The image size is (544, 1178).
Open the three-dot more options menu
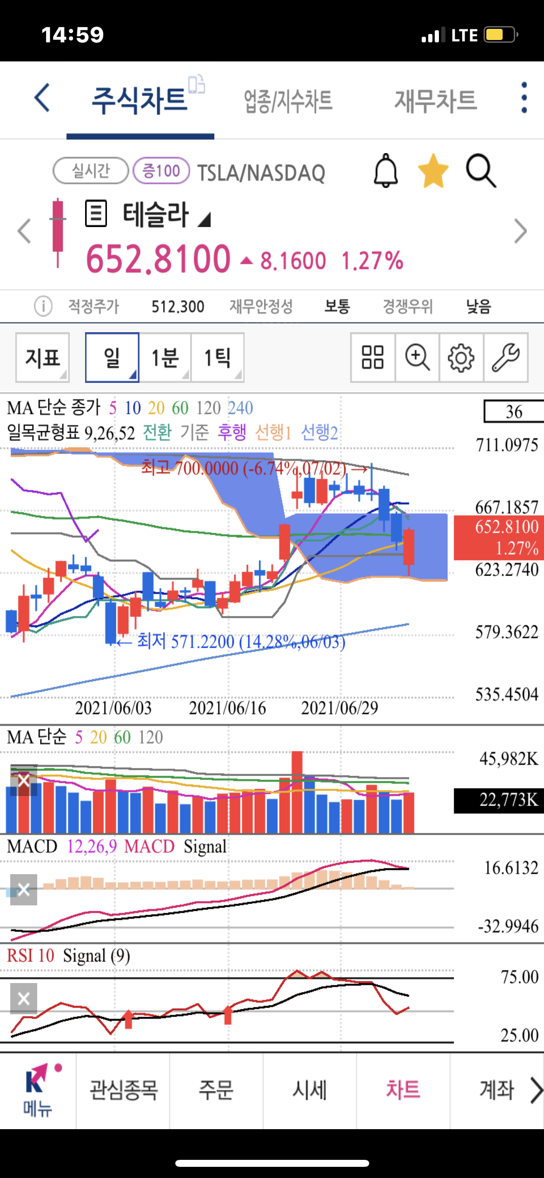tap(524, 98)
